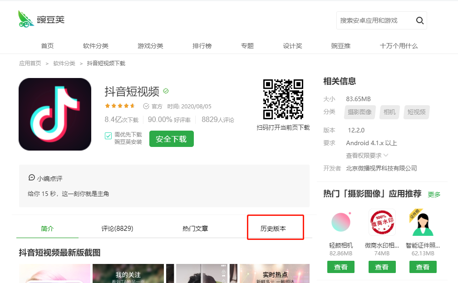Viewport: 458px width, 283px height.
Task: Click the 更多 link for recommended apps
Action: [x=434, y=195]
